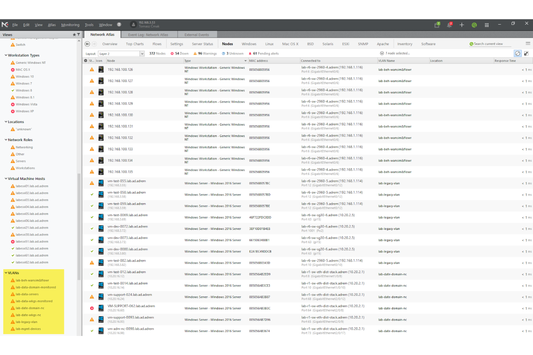This screenshot has height=355, width=533.
Task: Click the plus icon to add new item
Action: (462, 25)
